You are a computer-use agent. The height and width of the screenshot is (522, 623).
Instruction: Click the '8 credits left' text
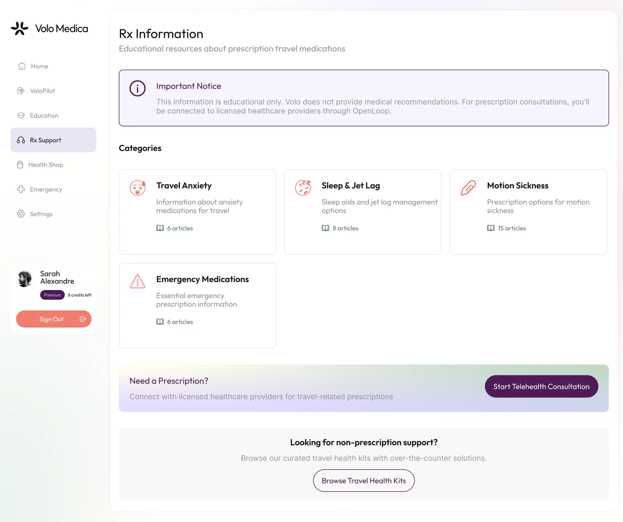[x=79, y=295]
